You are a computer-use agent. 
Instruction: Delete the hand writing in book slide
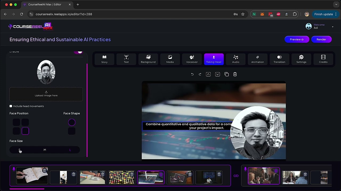[44, 171]
